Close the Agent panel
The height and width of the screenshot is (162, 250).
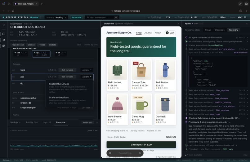pos(247,24)
